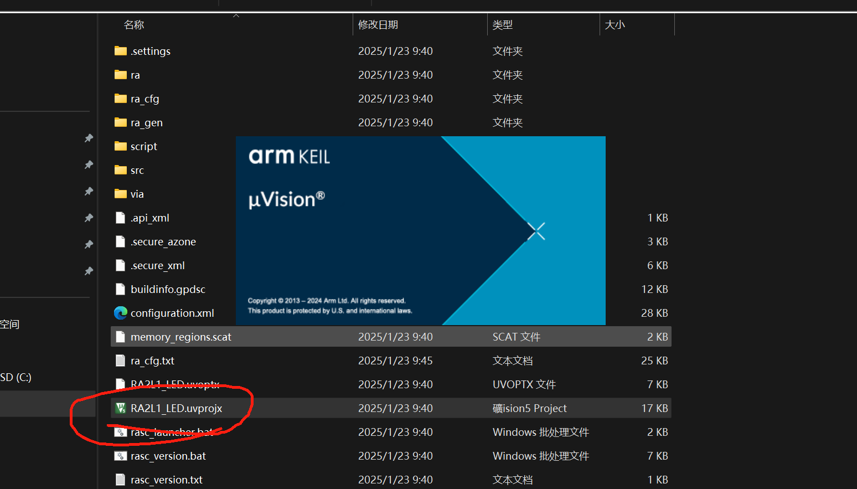Select the folder name ra_gen
The width and height of the screenshot is (857, 489).
(x=147, y=122)
